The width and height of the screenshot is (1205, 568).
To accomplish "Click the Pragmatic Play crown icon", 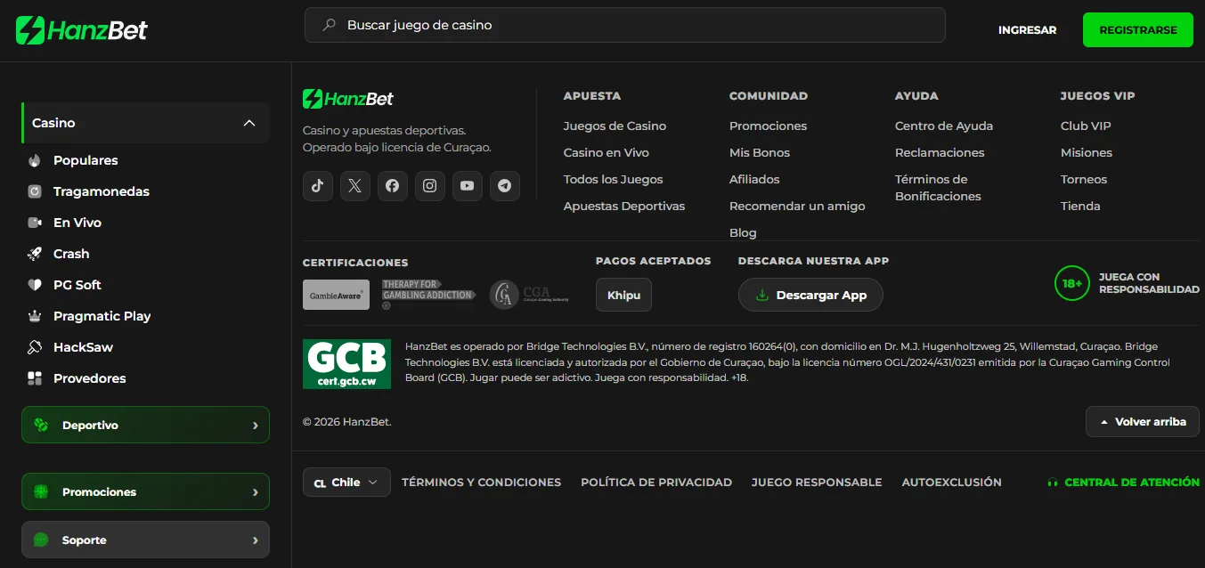I will point(35,316).
